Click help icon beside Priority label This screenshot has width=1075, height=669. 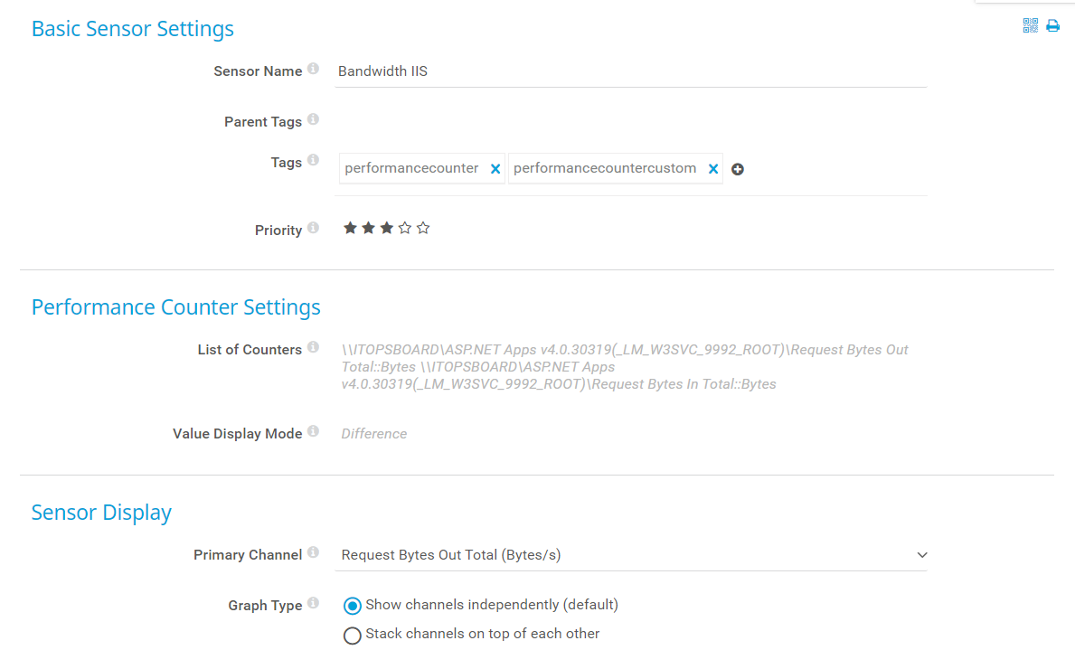(x=313, y=228)
